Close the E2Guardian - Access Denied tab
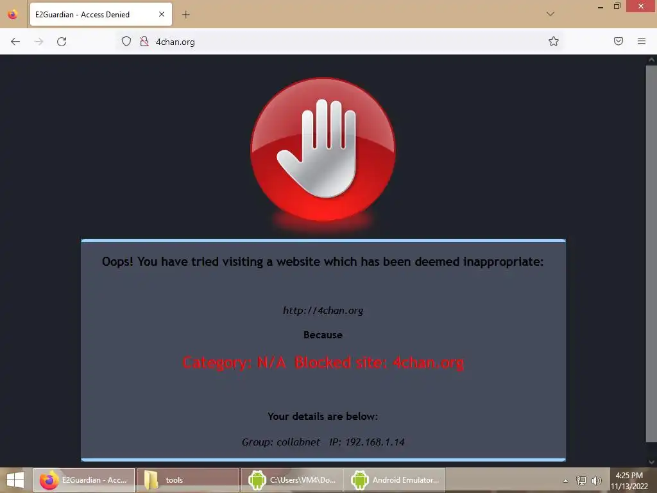The height and width of the screenshot is (493, 657). [161, 14]
